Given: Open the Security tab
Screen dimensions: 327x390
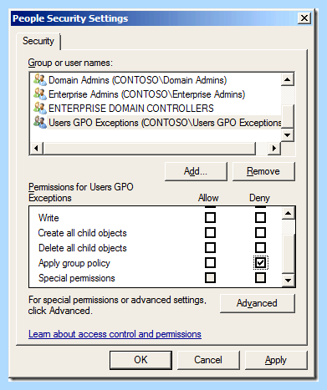Looking at the screenshot, I should pos(38,41).
